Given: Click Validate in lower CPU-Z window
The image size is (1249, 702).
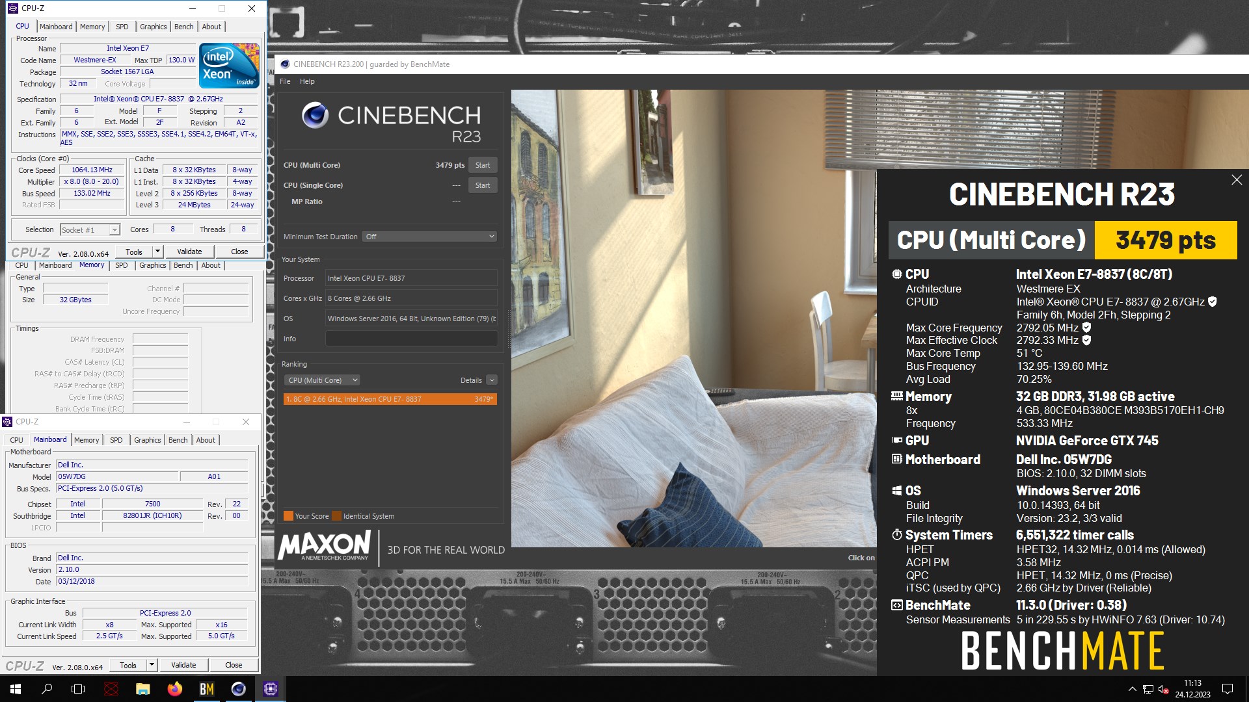Looking at the screenshot, I should point(183,665).
